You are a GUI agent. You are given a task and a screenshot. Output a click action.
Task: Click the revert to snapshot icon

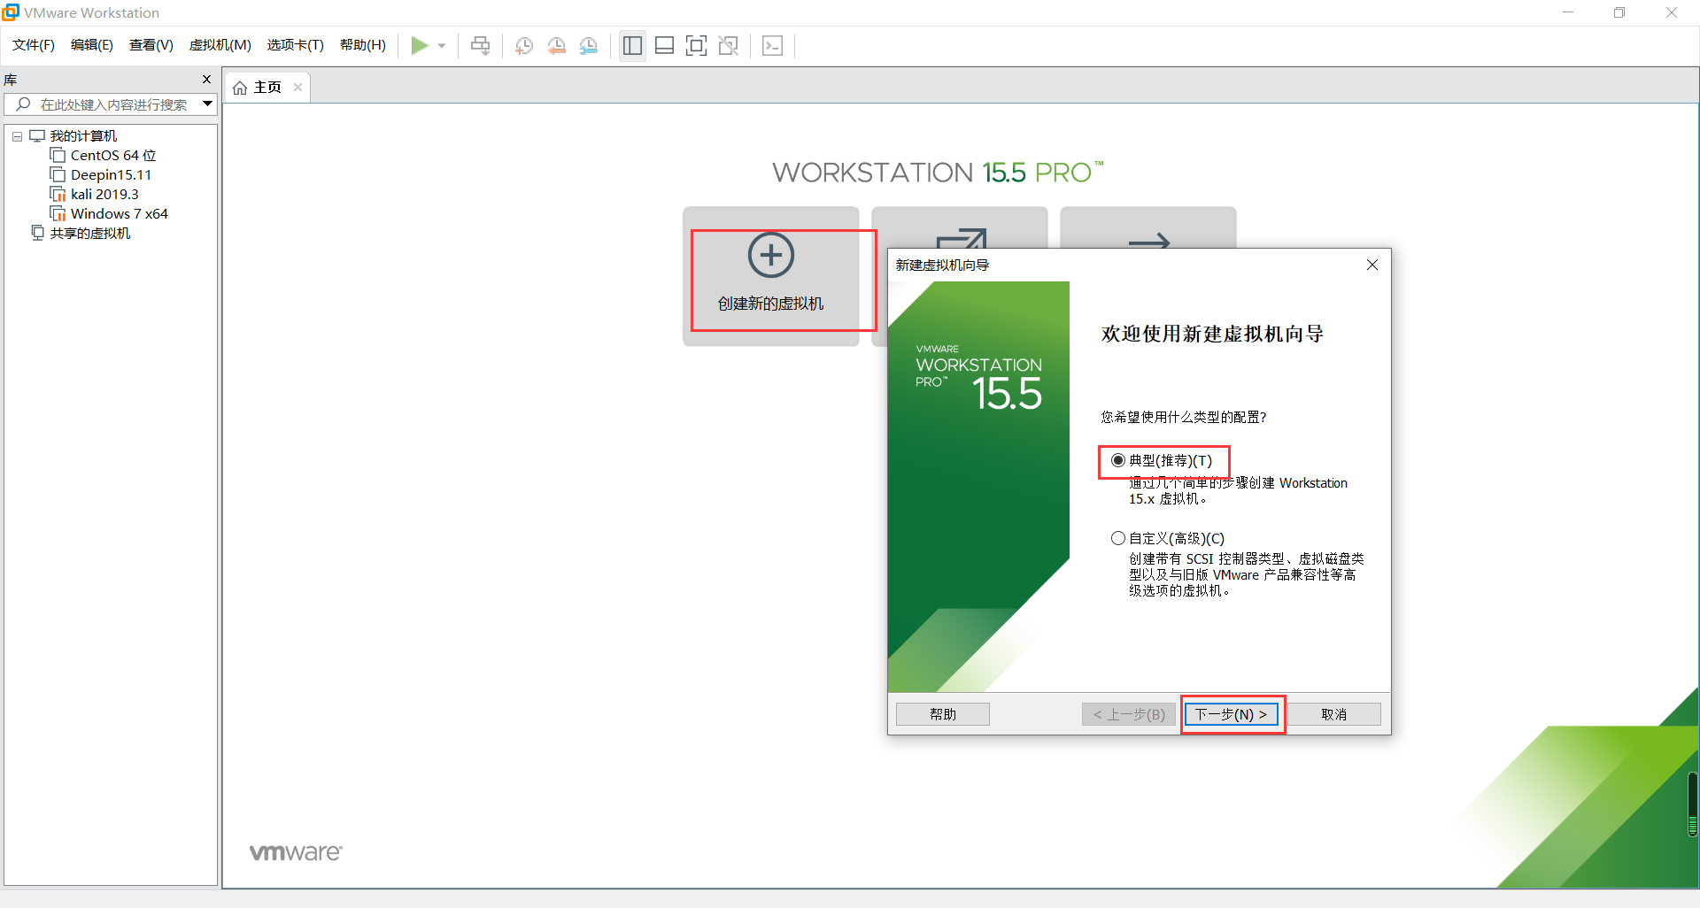(x=557, y=46)
